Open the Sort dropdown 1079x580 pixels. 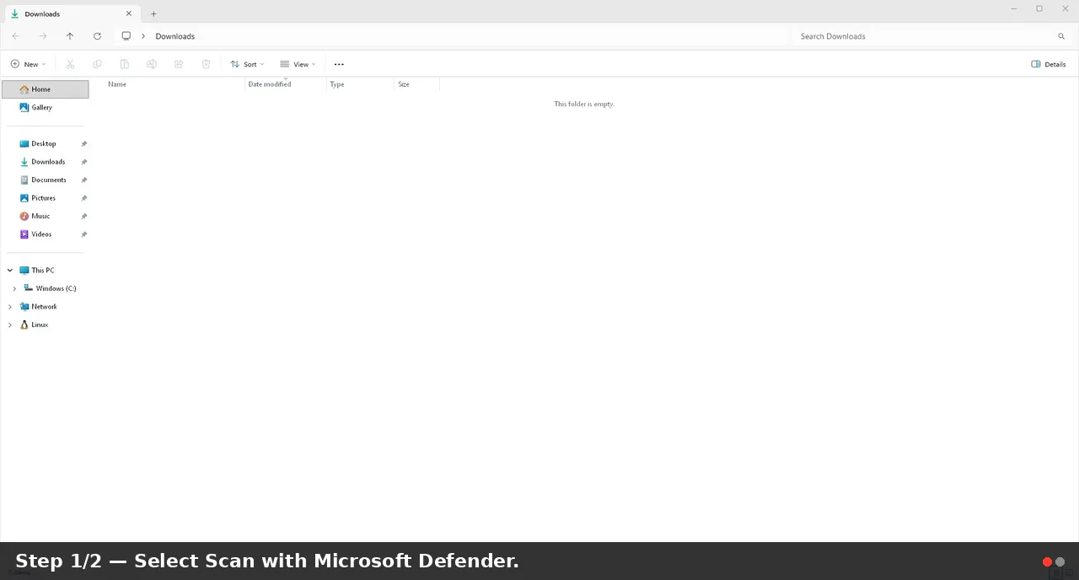coord(247,64)
